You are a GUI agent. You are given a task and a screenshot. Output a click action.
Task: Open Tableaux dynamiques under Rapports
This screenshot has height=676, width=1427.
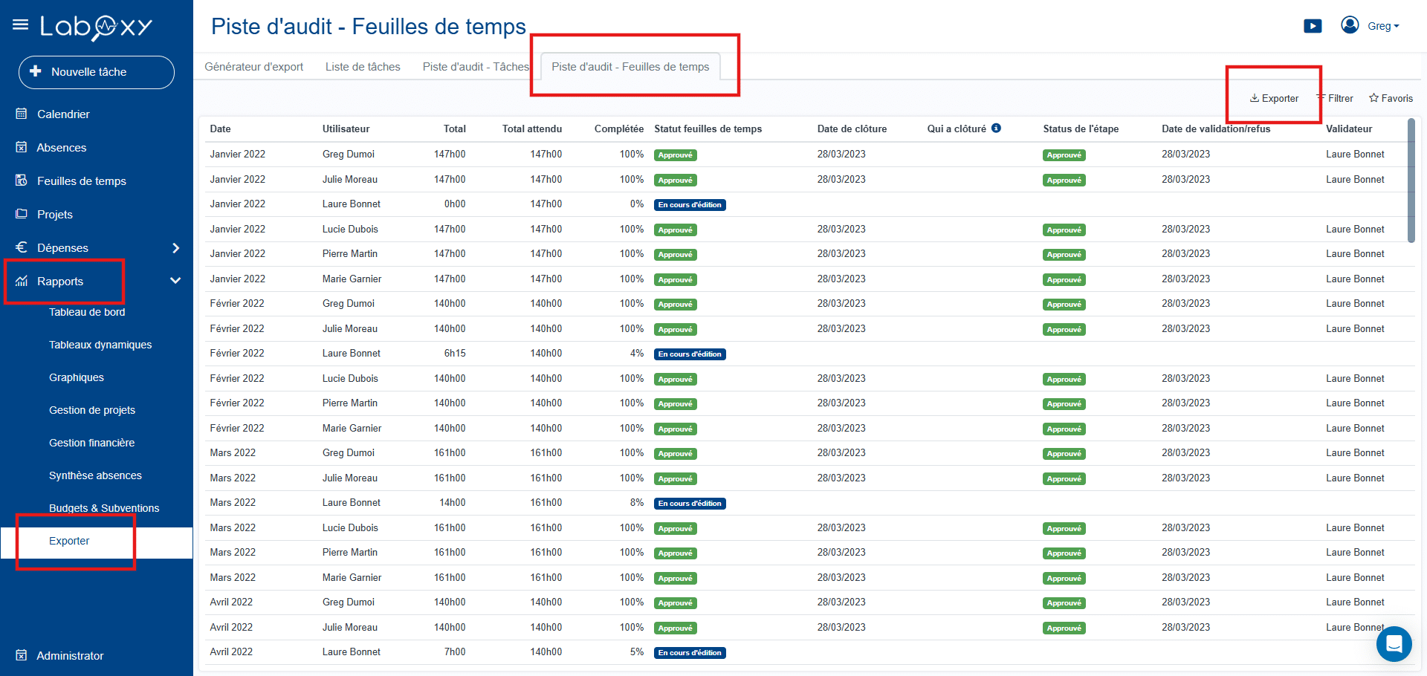tap(100, 345)
